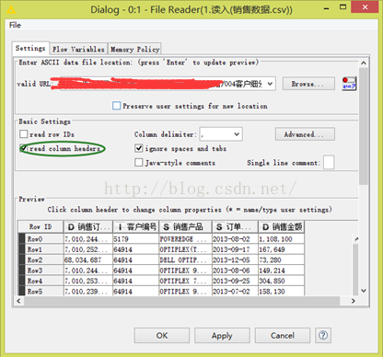Open the File menu
The width and height of the screenshot is (383, 357).
pos(15,25)
